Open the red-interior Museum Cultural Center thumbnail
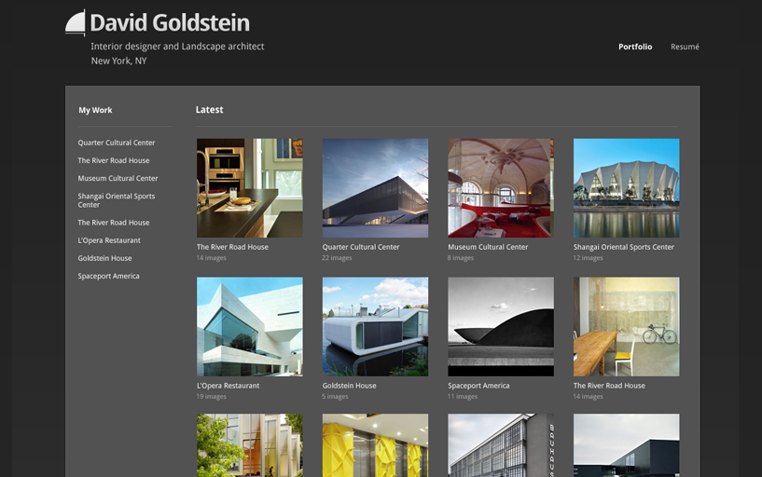Viewport: 762px width, 477px height. pyautogui.click(x=501, y=188)
